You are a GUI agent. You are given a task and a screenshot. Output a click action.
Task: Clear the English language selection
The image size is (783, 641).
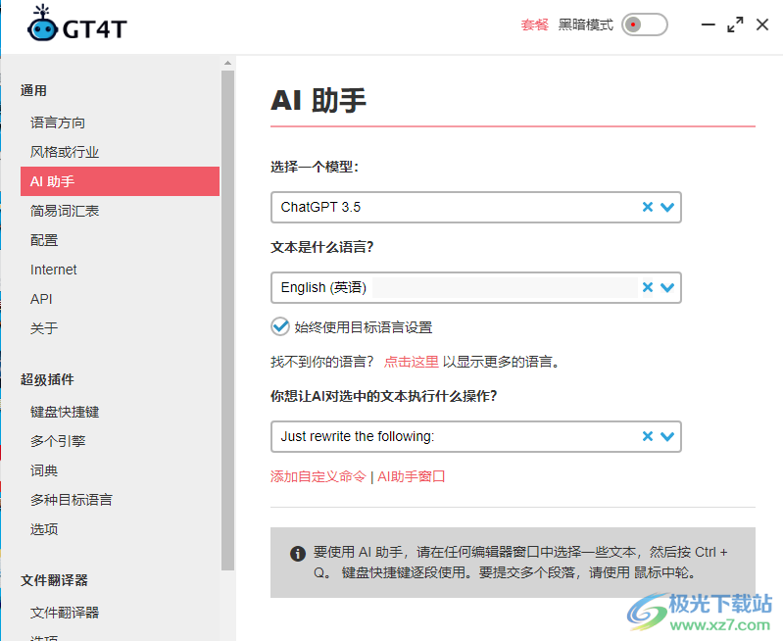648,287
